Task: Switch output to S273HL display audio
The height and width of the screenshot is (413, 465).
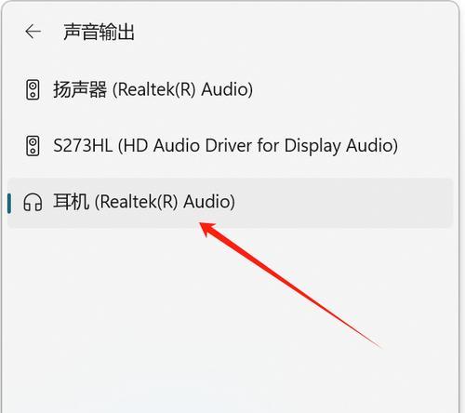Action: coord(230,145)
